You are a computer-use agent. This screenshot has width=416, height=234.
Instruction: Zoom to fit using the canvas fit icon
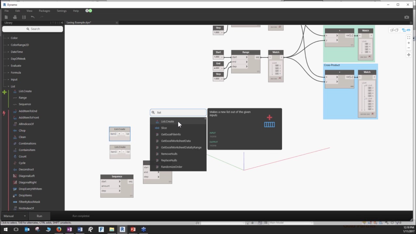coord(409,37)
